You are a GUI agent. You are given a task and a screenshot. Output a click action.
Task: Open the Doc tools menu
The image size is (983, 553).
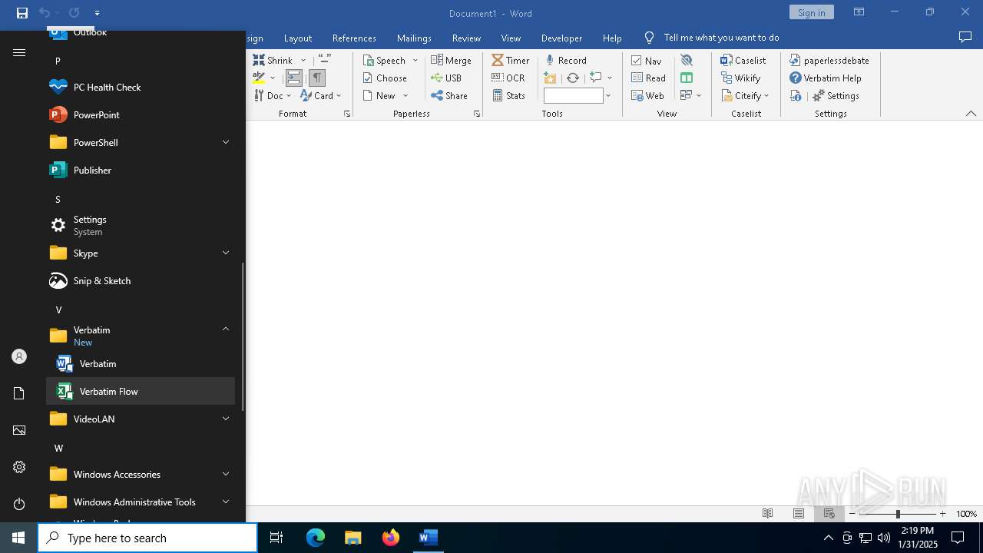[273, 95]
